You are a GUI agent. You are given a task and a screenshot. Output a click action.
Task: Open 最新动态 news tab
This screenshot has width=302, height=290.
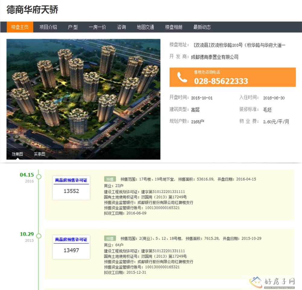(202, 27)
